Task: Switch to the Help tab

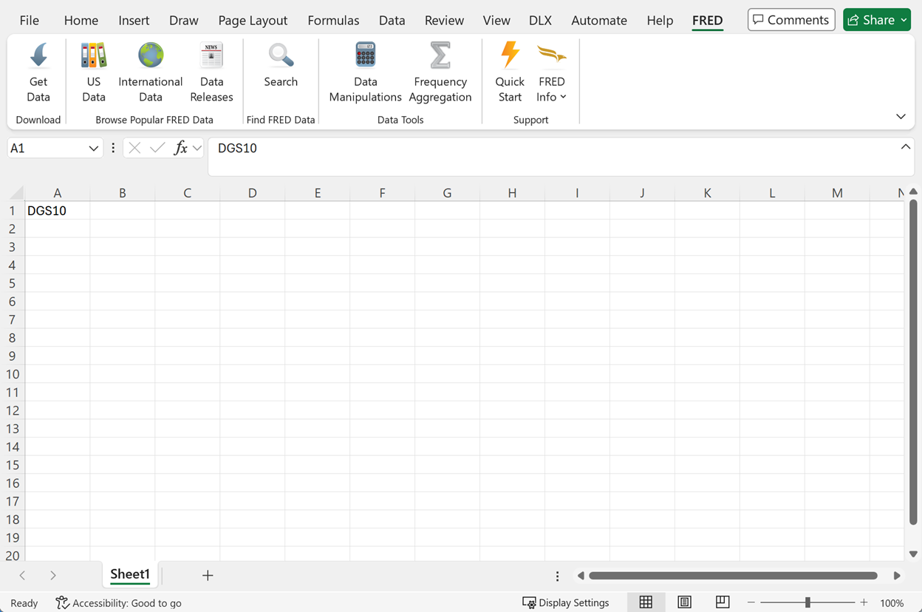Action: pos(660,20)
